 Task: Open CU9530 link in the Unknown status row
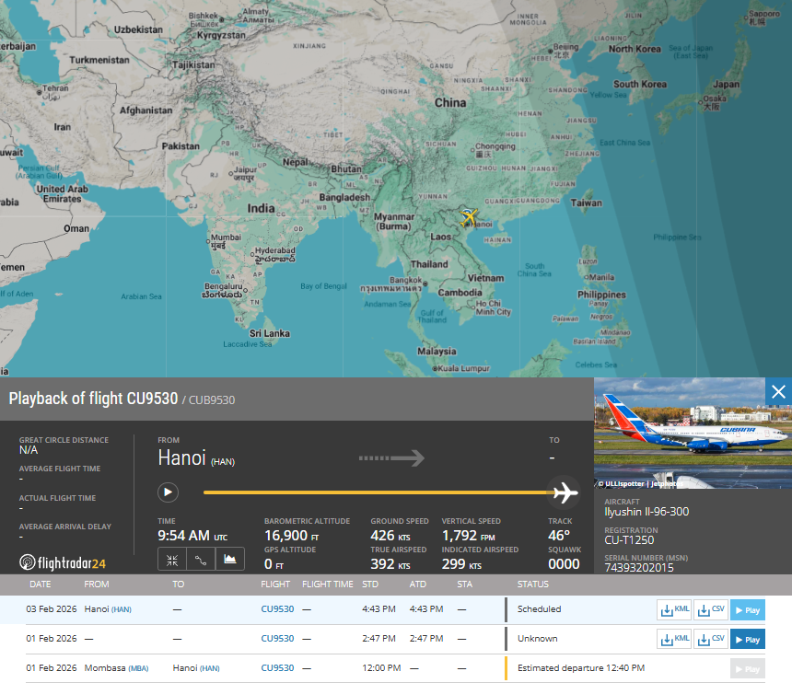tap(277, 639)
